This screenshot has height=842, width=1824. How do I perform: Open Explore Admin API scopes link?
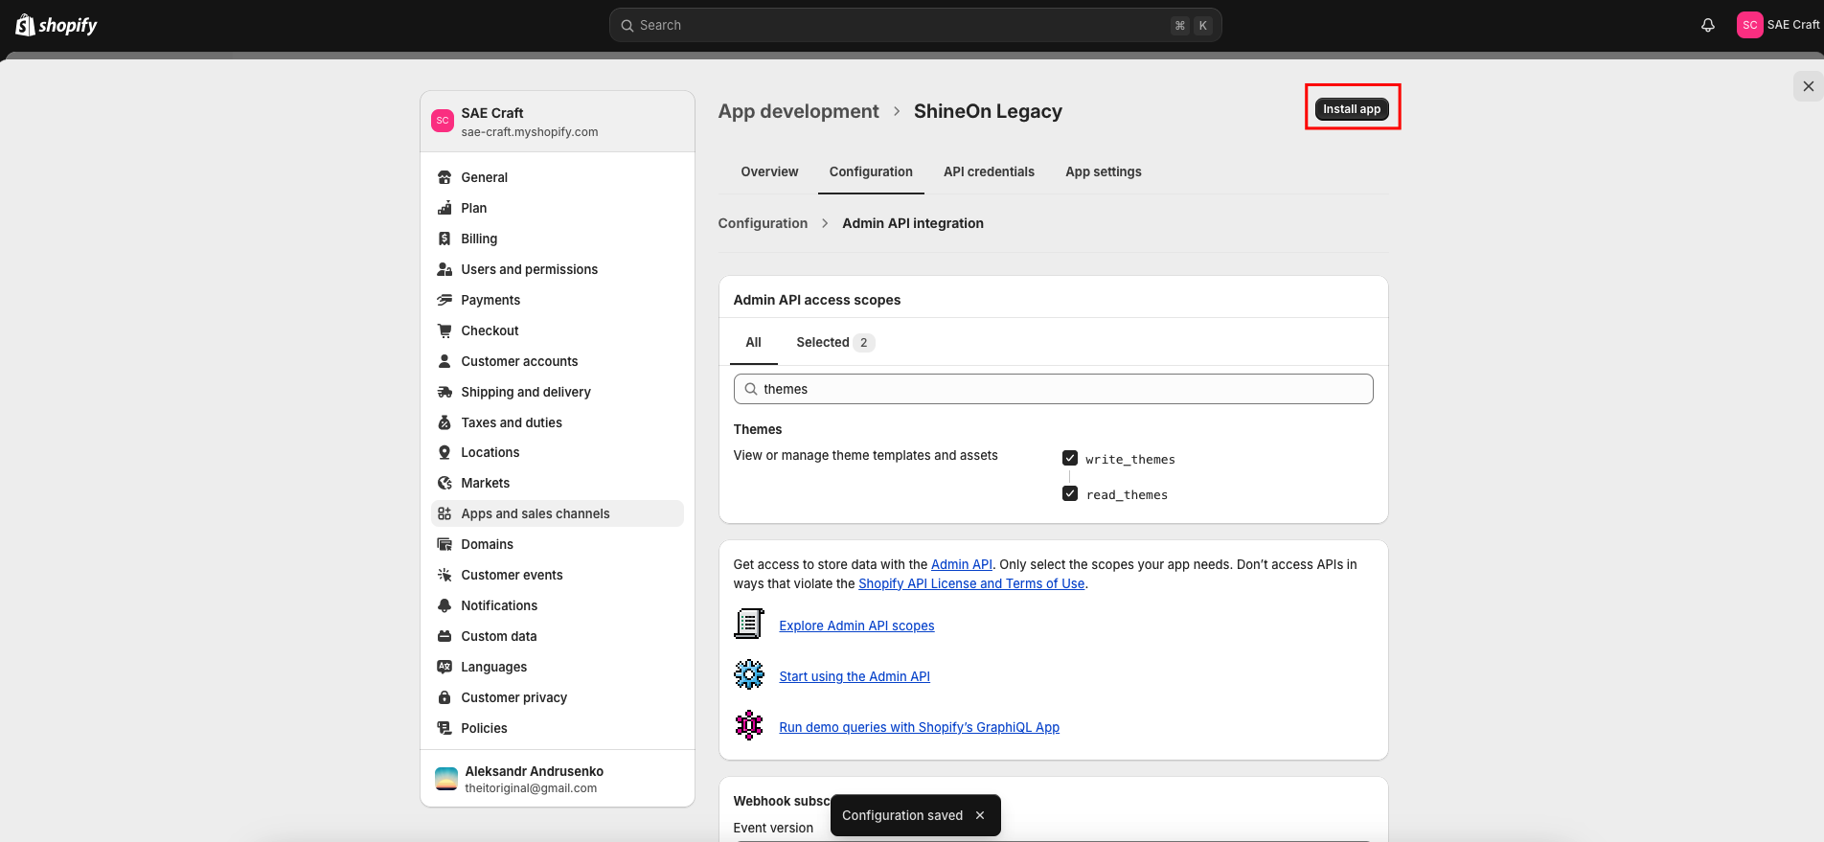[856, 626]
